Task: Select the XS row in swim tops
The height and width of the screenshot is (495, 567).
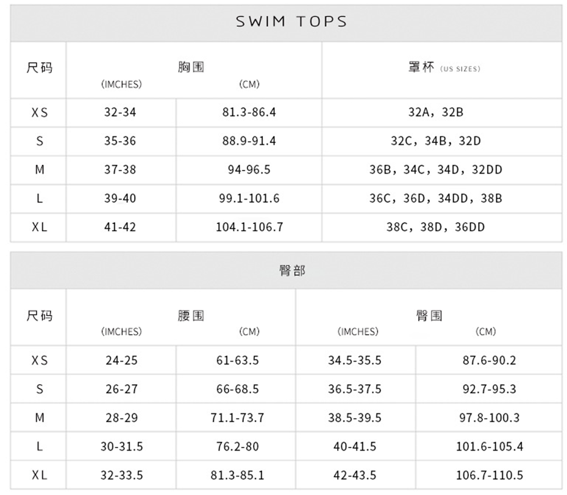Action: 40,113
